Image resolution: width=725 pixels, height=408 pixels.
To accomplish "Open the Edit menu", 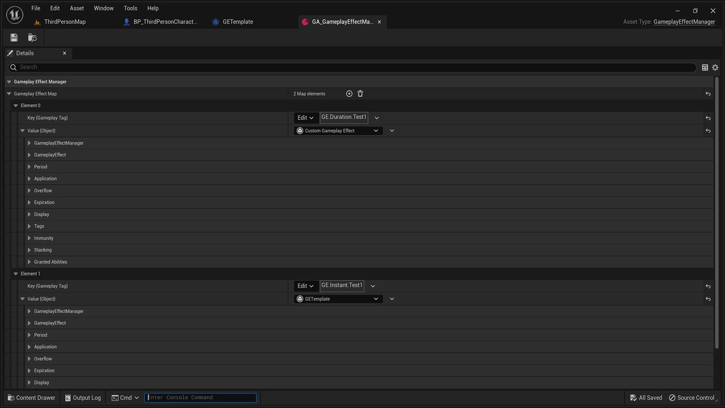I will tap(55, 8).
